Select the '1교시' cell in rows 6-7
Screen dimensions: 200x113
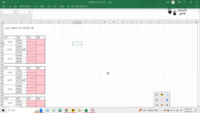click(10, 42)
